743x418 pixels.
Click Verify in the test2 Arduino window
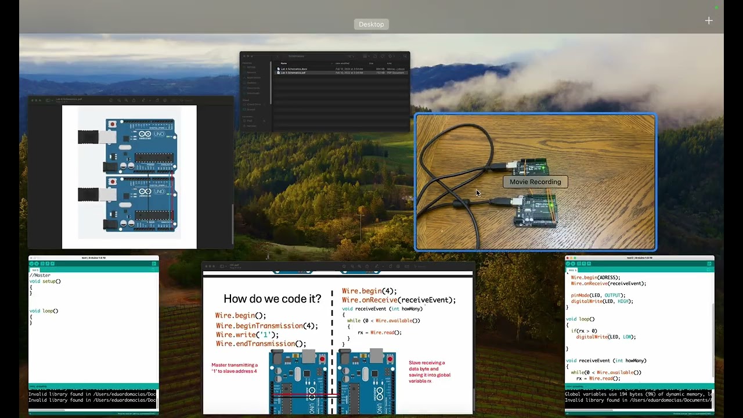click(568, 264)
